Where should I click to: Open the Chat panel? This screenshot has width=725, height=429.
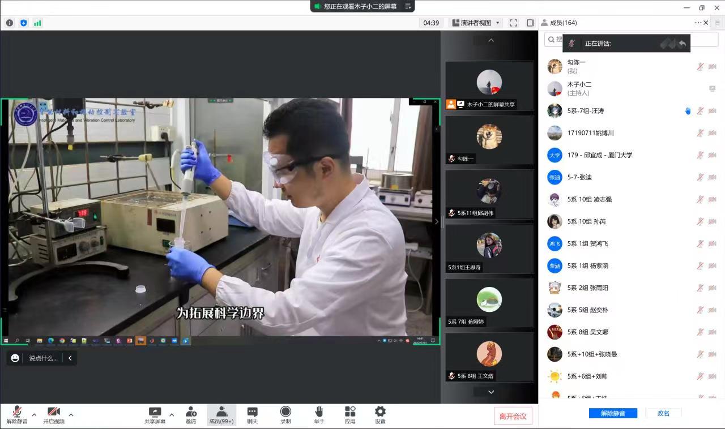click(253, 415)
